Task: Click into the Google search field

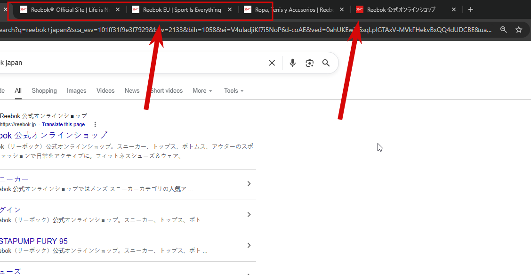Action: point(132,63)
